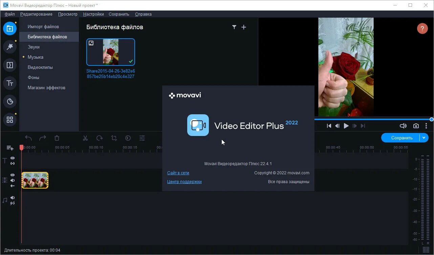Click the preview progress slider handle
Viewport: 434px width, 255px height.
[432, 119]
